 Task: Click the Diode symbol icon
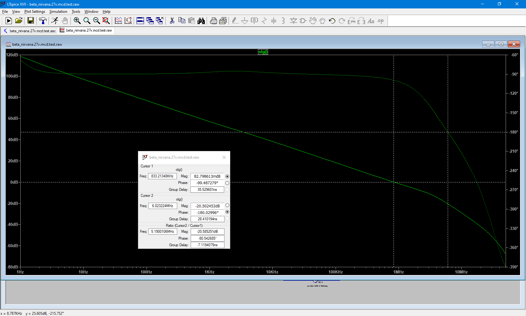[x=293, y=21]
